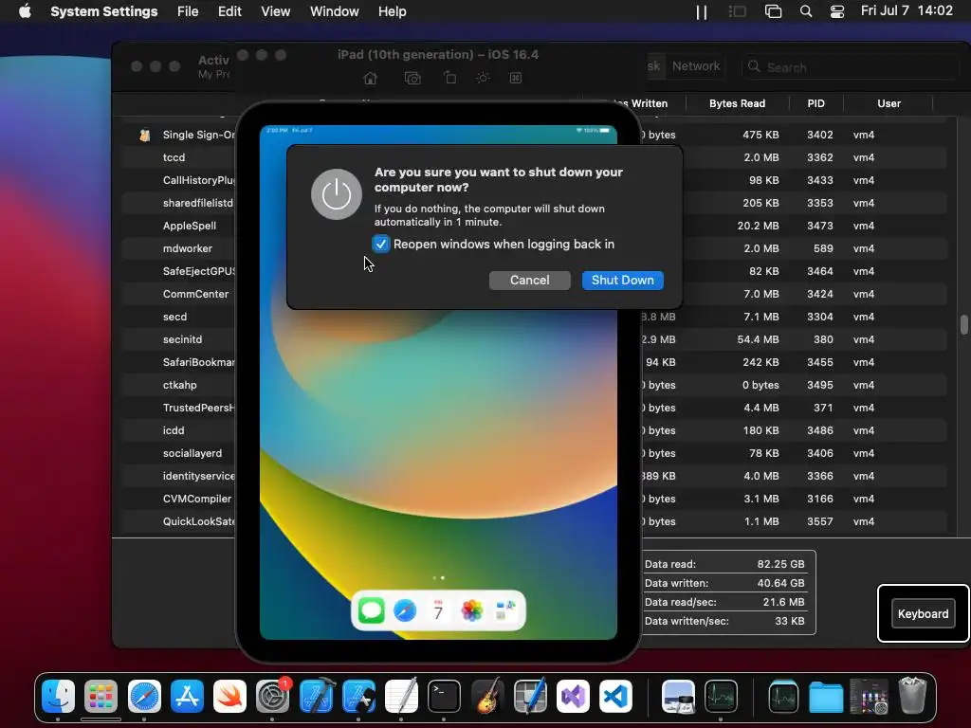The image size is (971, 728).
Task: Sort by Bytes Read column
Action: (737, 103)
